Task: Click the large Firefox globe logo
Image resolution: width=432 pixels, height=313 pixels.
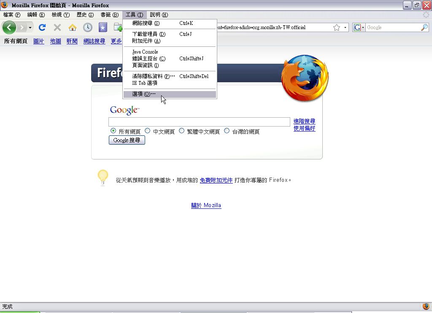Action: tap(305, 78)
